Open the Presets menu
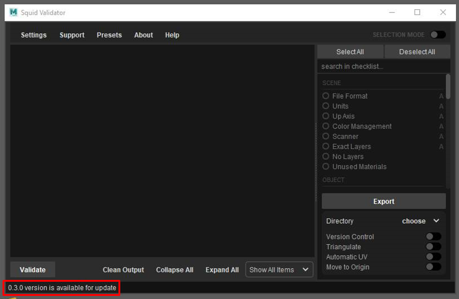 click(x=109, y=35)
